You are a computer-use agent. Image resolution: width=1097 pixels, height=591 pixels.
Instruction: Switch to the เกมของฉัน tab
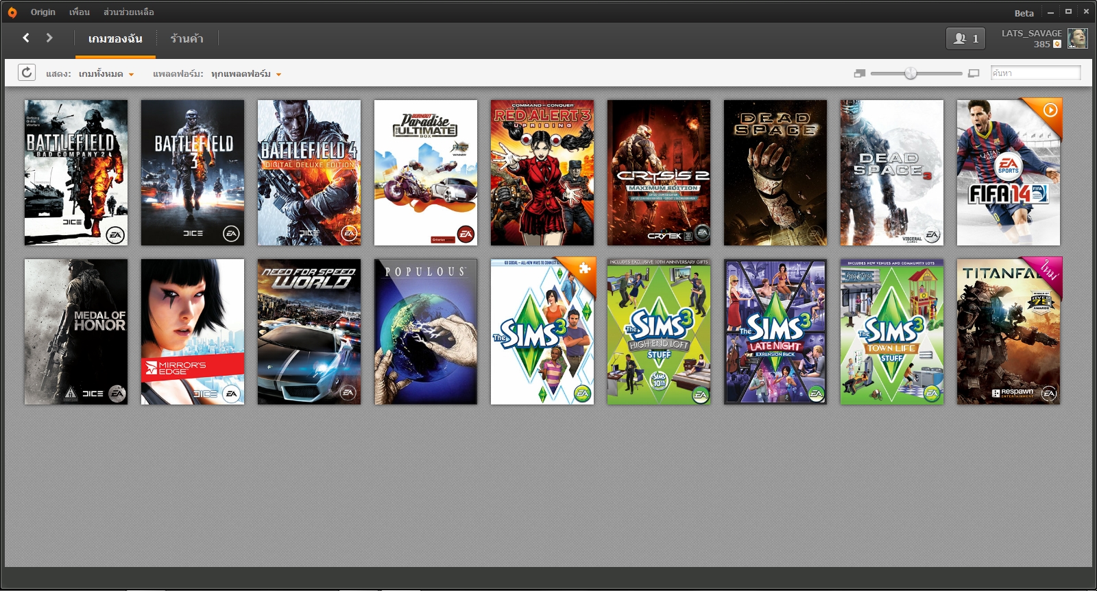(115, 38)
